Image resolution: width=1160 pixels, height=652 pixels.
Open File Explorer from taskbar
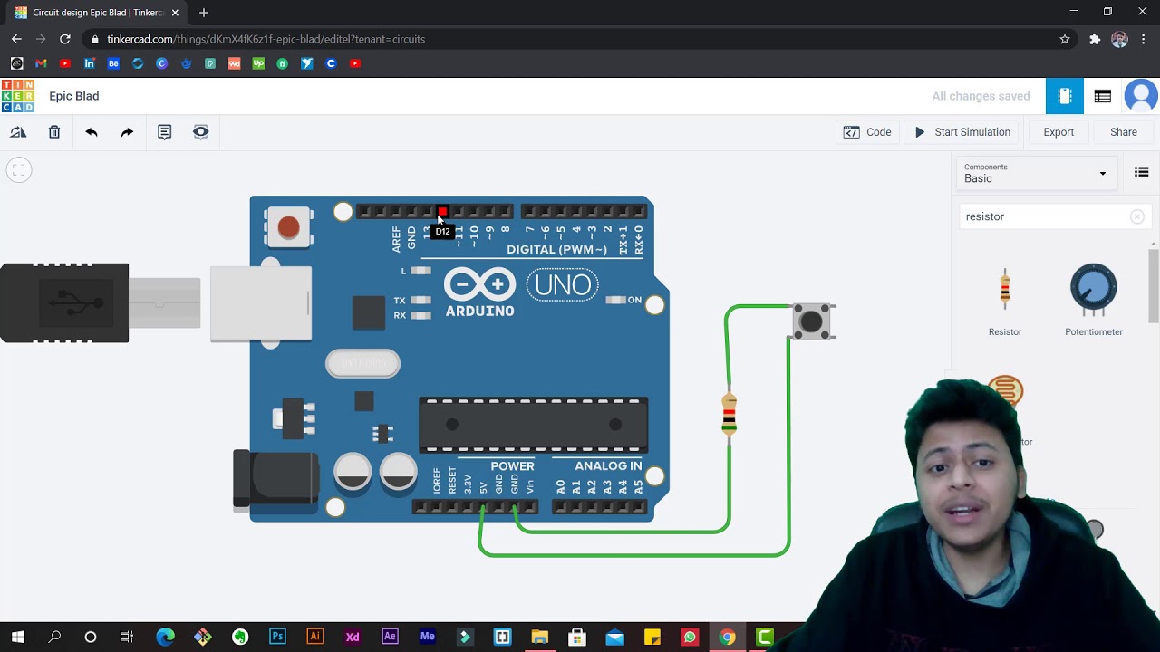click(539, 637)
